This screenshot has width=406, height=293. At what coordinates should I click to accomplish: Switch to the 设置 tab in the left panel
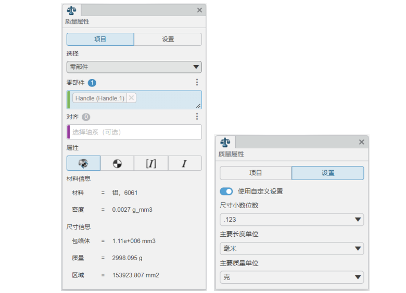click(x=168, y=40)
